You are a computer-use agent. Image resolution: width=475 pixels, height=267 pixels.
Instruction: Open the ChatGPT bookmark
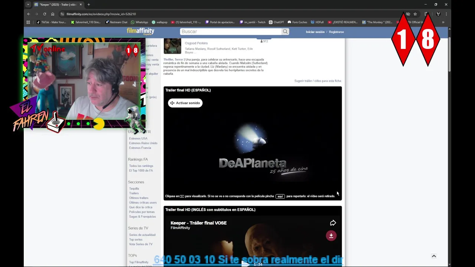tap(276, 22)
